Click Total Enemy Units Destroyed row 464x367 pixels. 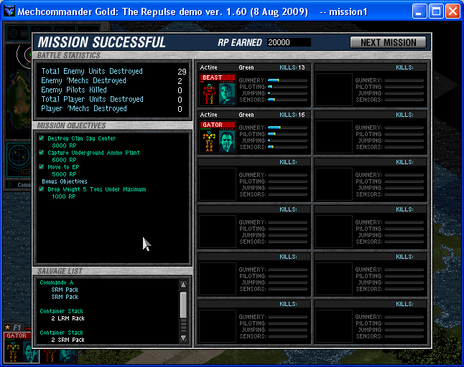113,71
